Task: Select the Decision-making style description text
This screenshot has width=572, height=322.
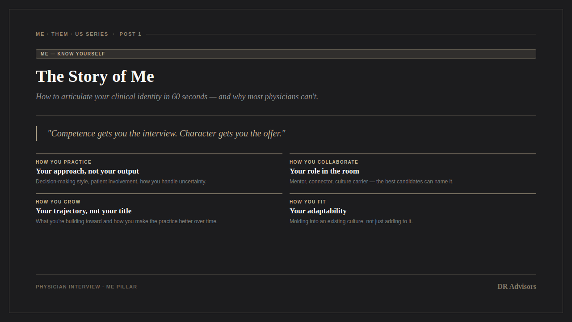Action: pyautogui.click(x=121, y=182)
